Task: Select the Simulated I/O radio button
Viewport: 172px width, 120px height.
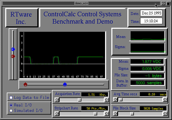Action: coord(11,110)
